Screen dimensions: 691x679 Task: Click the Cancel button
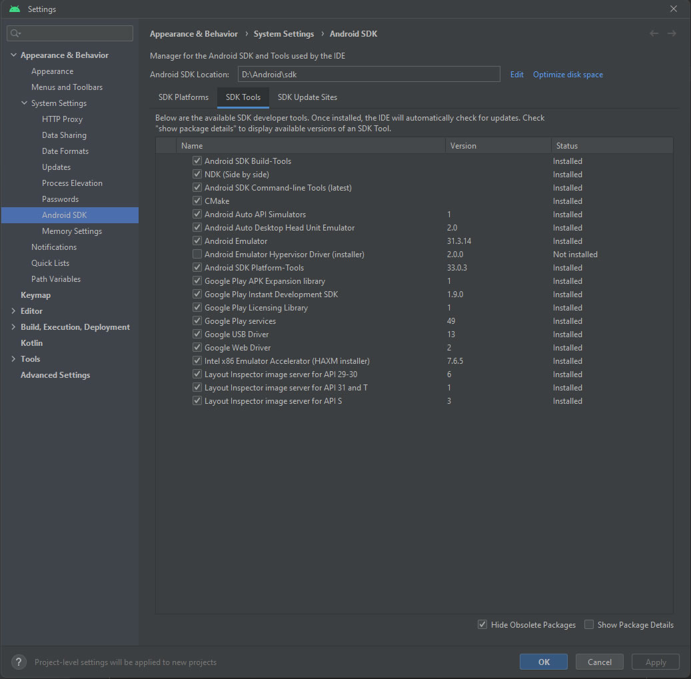pyautogui.click(x=599, y=662)
